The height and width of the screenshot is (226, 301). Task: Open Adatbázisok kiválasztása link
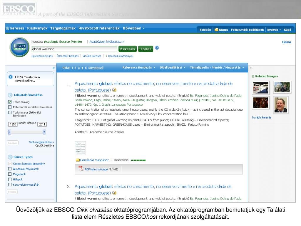(107, 41)
